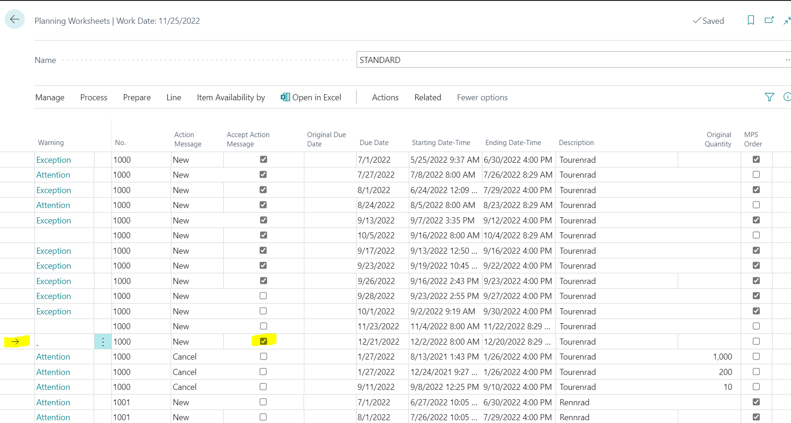Sort by the Due Date column header
791x423 pixels.
[x=374, y=143]
